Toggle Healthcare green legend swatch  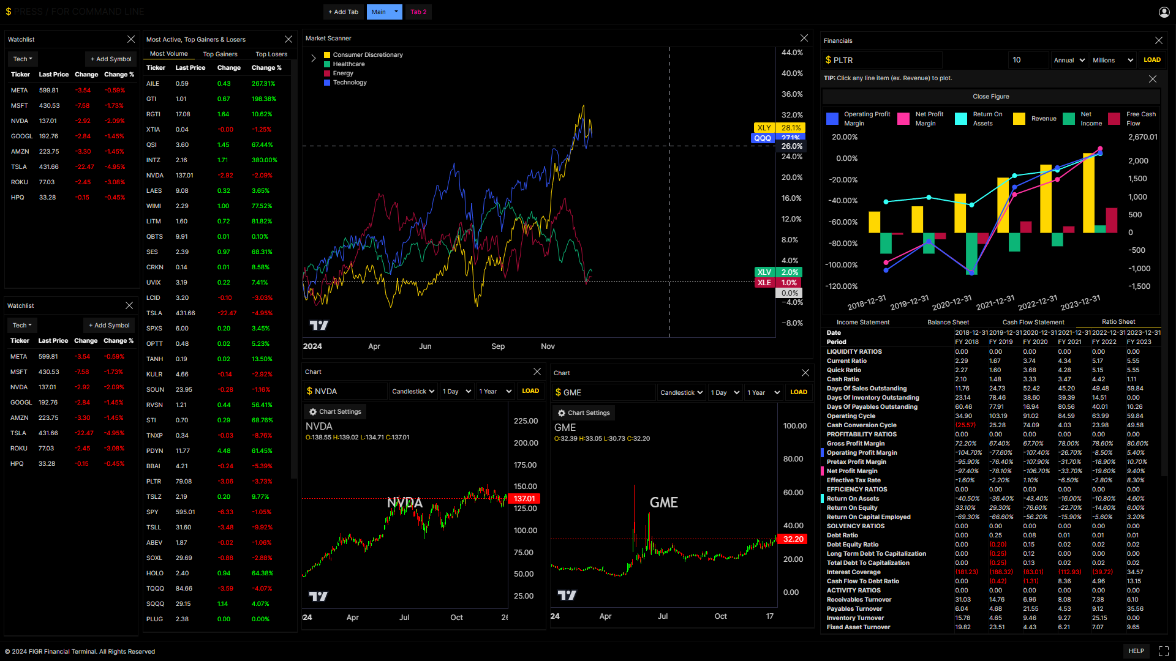(327, 64)
